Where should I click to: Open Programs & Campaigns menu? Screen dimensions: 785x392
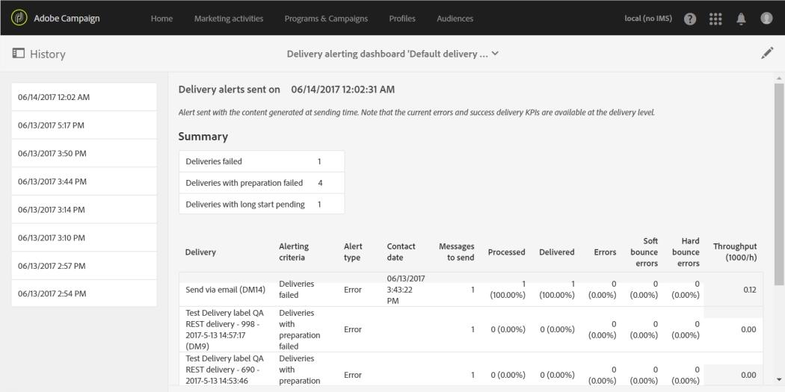[x=326, y=19]
